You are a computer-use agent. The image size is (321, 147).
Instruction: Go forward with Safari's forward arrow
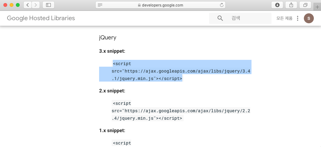36,5
